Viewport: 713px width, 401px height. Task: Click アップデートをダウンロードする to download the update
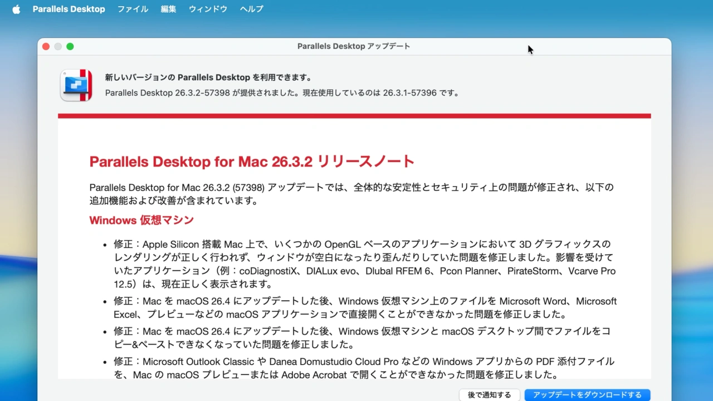(587, 394)
